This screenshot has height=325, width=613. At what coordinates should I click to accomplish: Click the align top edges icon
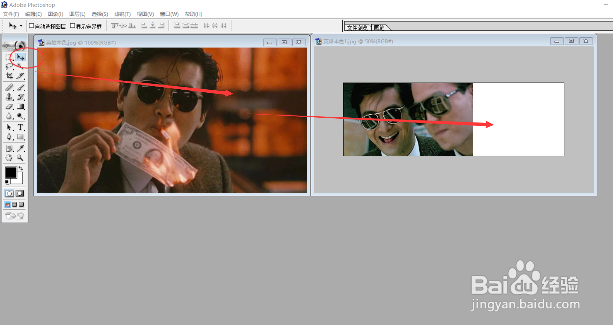click(x=115, y=26)
